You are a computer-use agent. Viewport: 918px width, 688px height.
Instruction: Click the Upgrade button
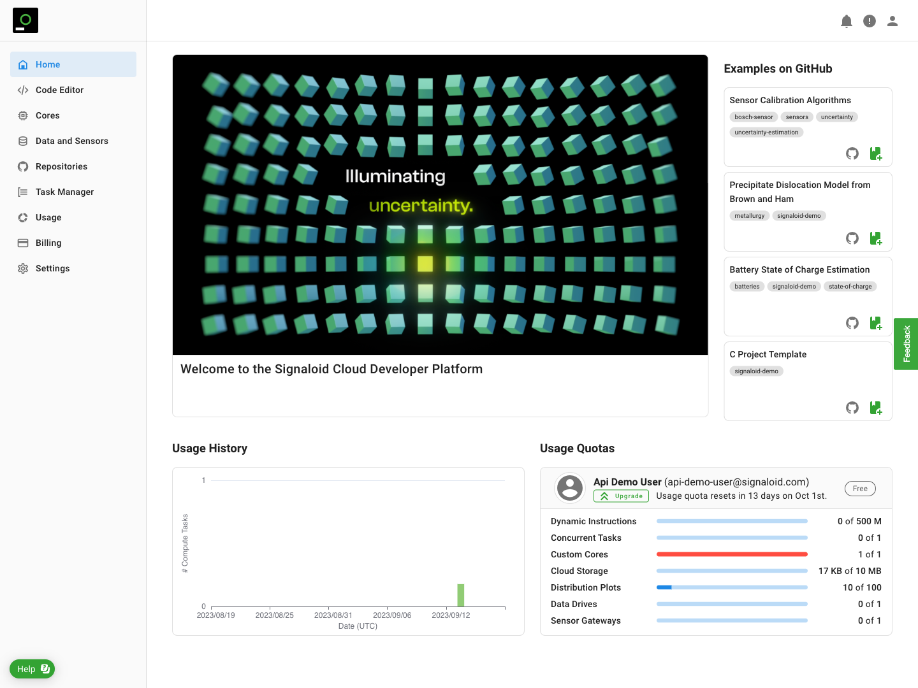tap(621, 496)
